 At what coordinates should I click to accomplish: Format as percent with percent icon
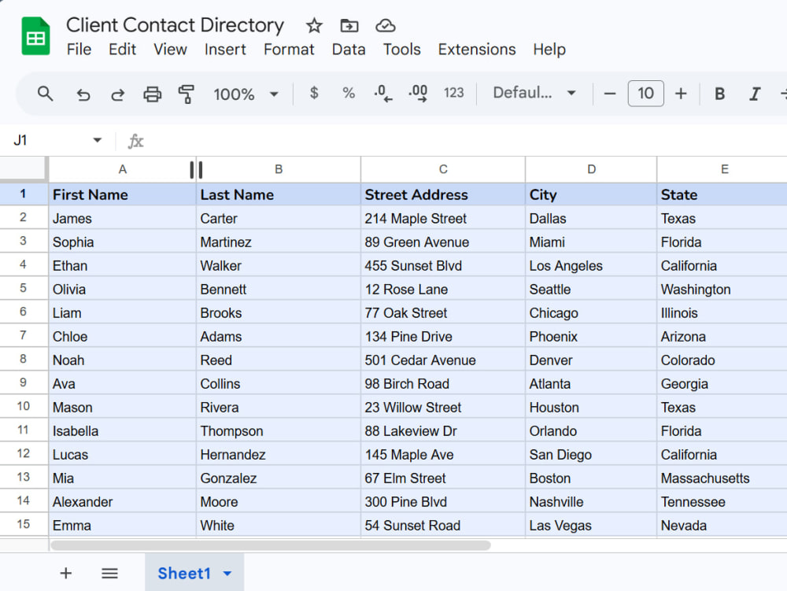click(x=349, y=93)
